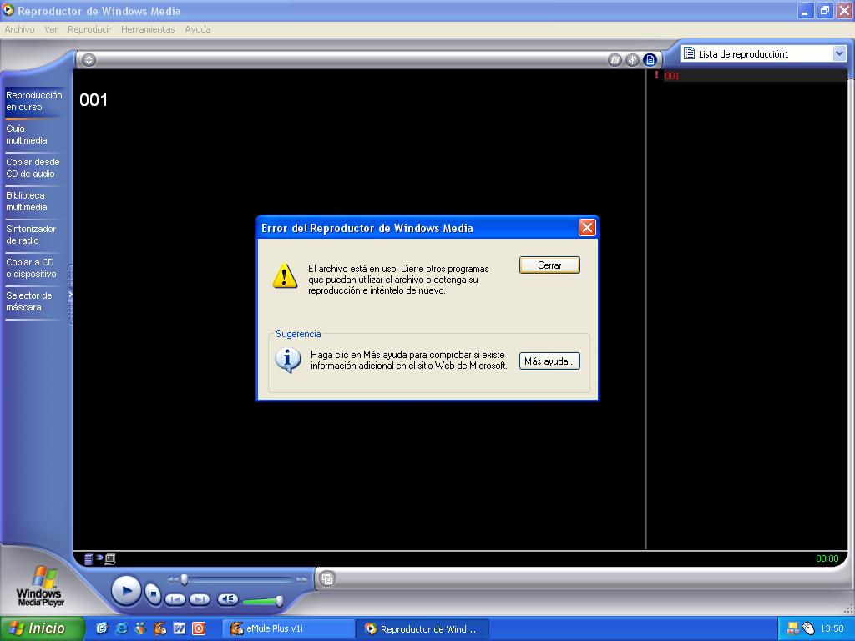Go to the previous track
Screen dimensions: 855x641
(x=175, y=599)
